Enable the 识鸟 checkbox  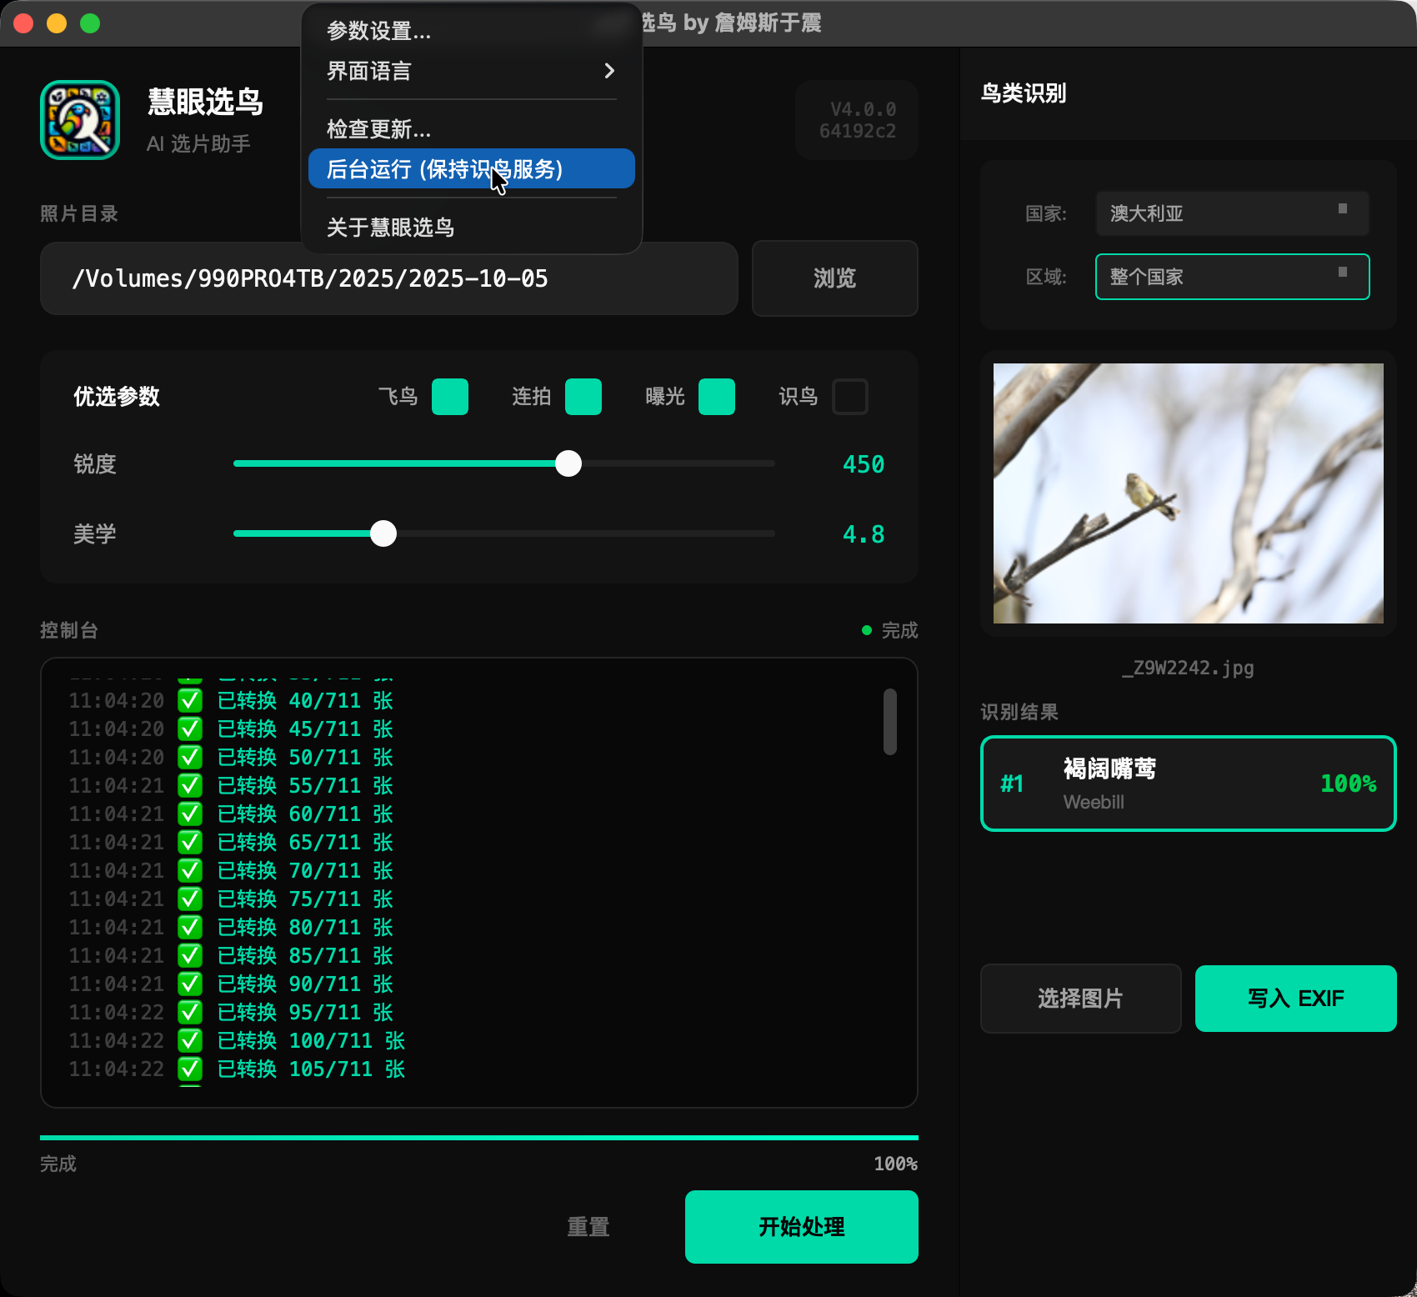point(850,397)
